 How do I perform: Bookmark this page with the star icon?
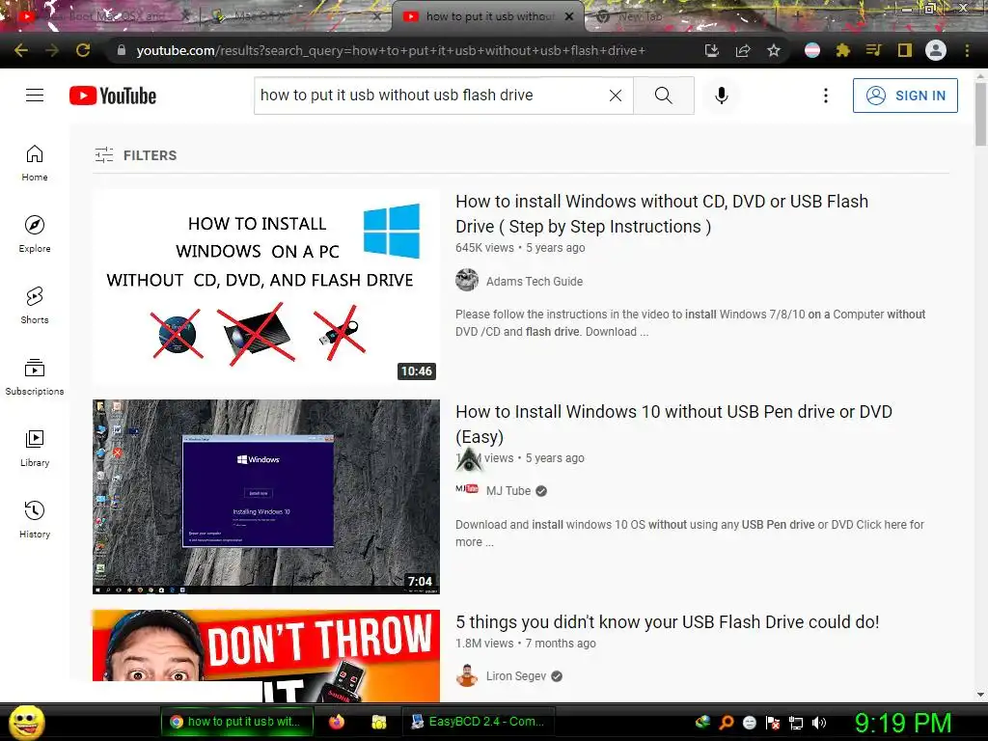coord(774,50)
